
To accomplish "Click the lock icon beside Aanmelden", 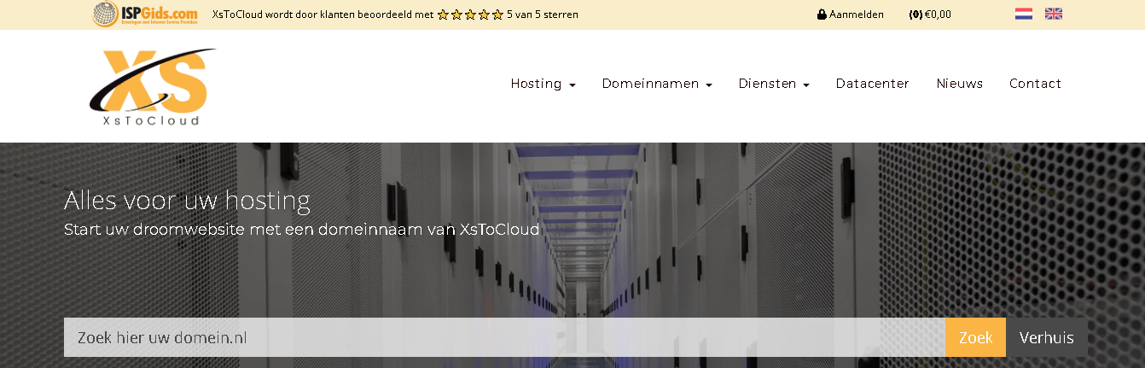I will [822, 15].
